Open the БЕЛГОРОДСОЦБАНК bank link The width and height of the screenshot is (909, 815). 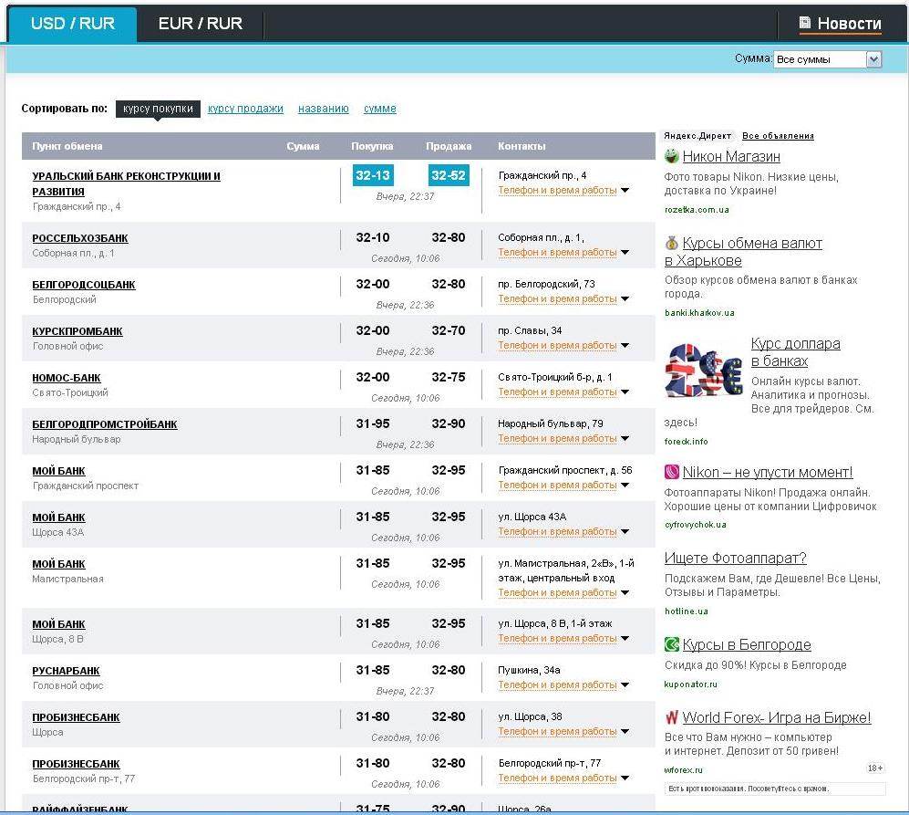[x=84, y=285]
